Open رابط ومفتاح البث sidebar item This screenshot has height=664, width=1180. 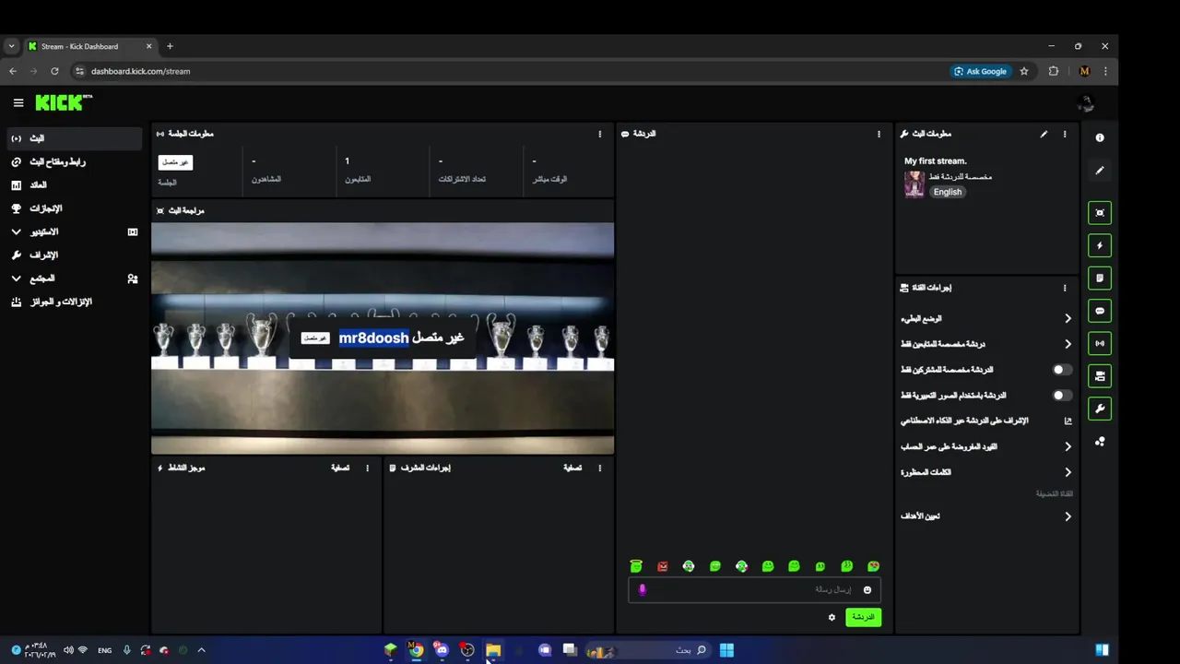pos(74,161)
